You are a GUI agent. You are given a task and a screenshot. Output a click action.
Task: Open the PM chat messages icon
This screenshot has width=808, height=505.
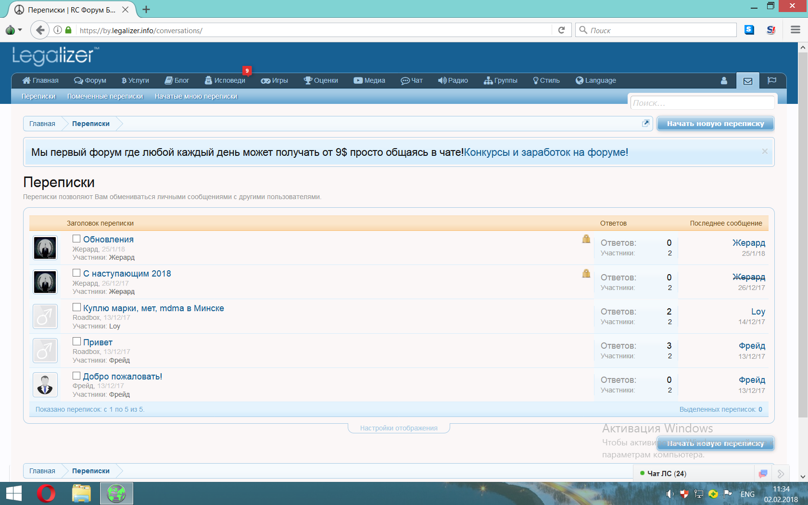[763, 474]
